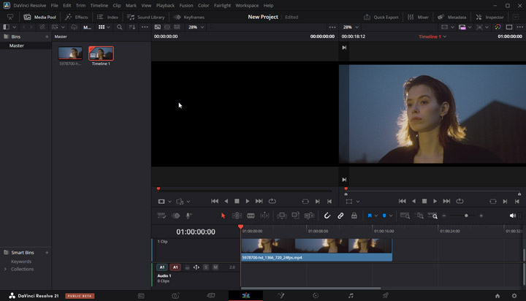Click the media pool search magnifier
Viewport: 526px width, 301px height.
(x=119, y=27)
